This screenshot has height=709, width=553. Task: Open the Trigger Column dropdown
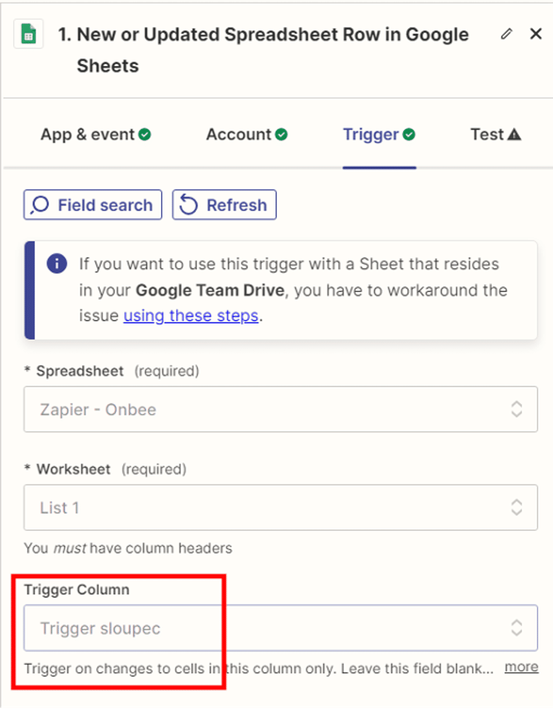coord(280,628)
